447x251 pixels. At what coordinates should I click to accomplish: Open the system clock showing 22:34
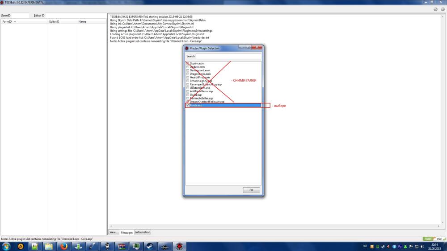[x=434, y=247]
